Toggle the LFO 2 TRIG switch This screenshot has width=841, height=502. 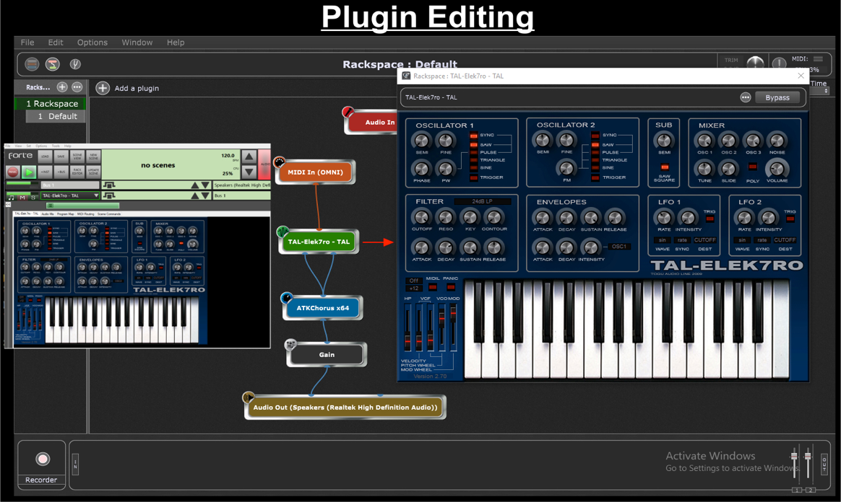click(x=790, y=219)
